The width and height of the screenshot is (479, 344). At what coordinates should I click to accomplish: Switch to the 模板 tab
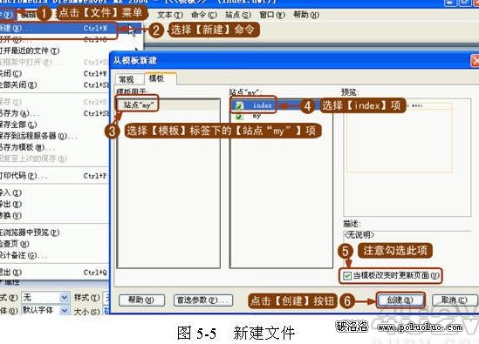[156, 78]
